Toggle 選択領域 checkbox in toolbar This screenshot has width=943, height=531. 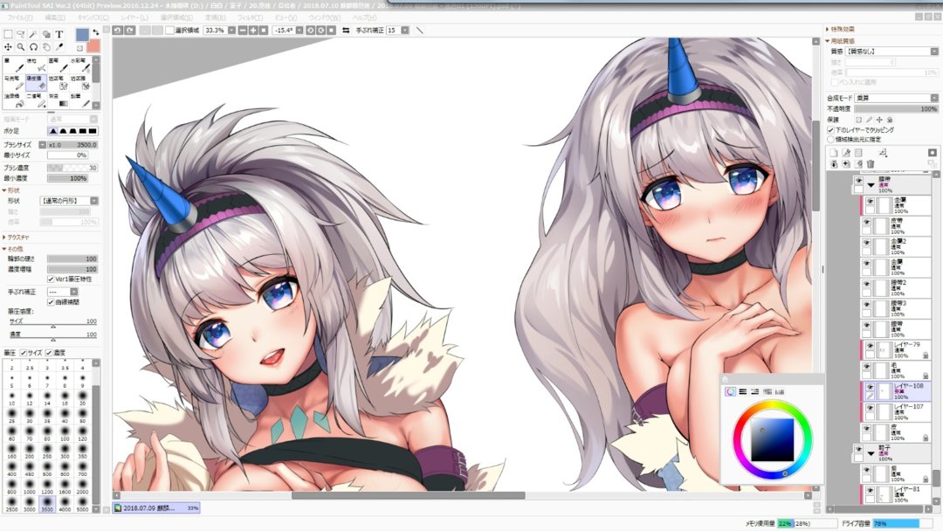pyautogui.click(x=169, y=30)
